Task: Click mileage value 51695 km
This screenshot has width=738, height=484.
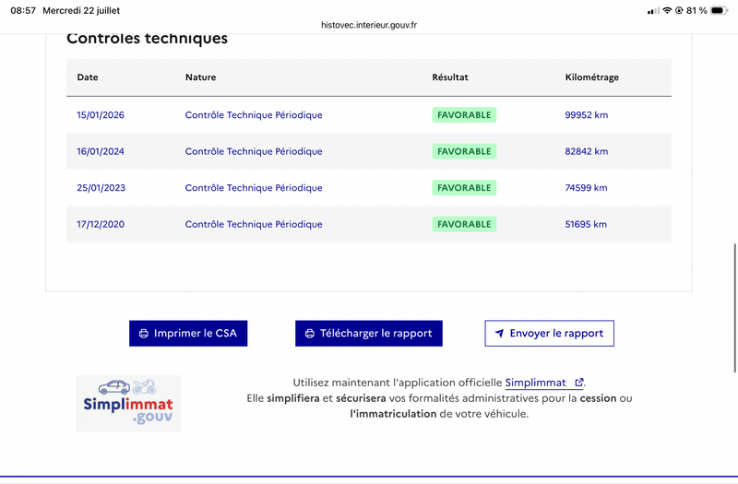Action: [x=586, y=224]
